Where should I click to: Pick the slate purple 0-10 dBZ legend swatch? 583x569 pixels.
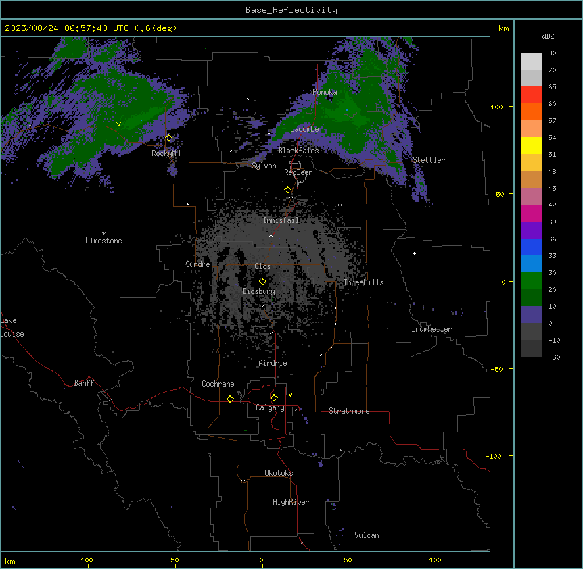click(532, 315)
